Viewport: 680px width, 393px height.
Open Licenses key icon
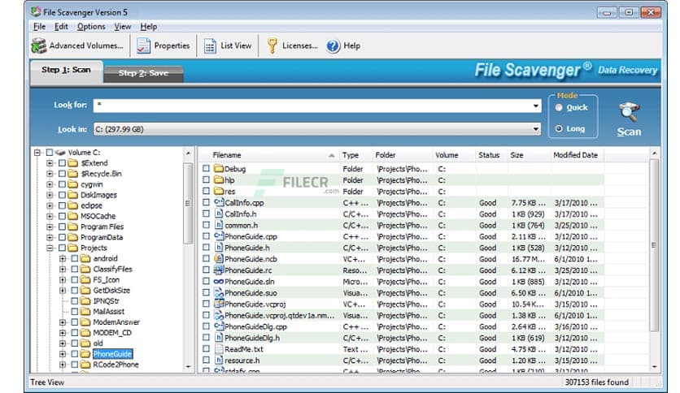pos(272,45)
